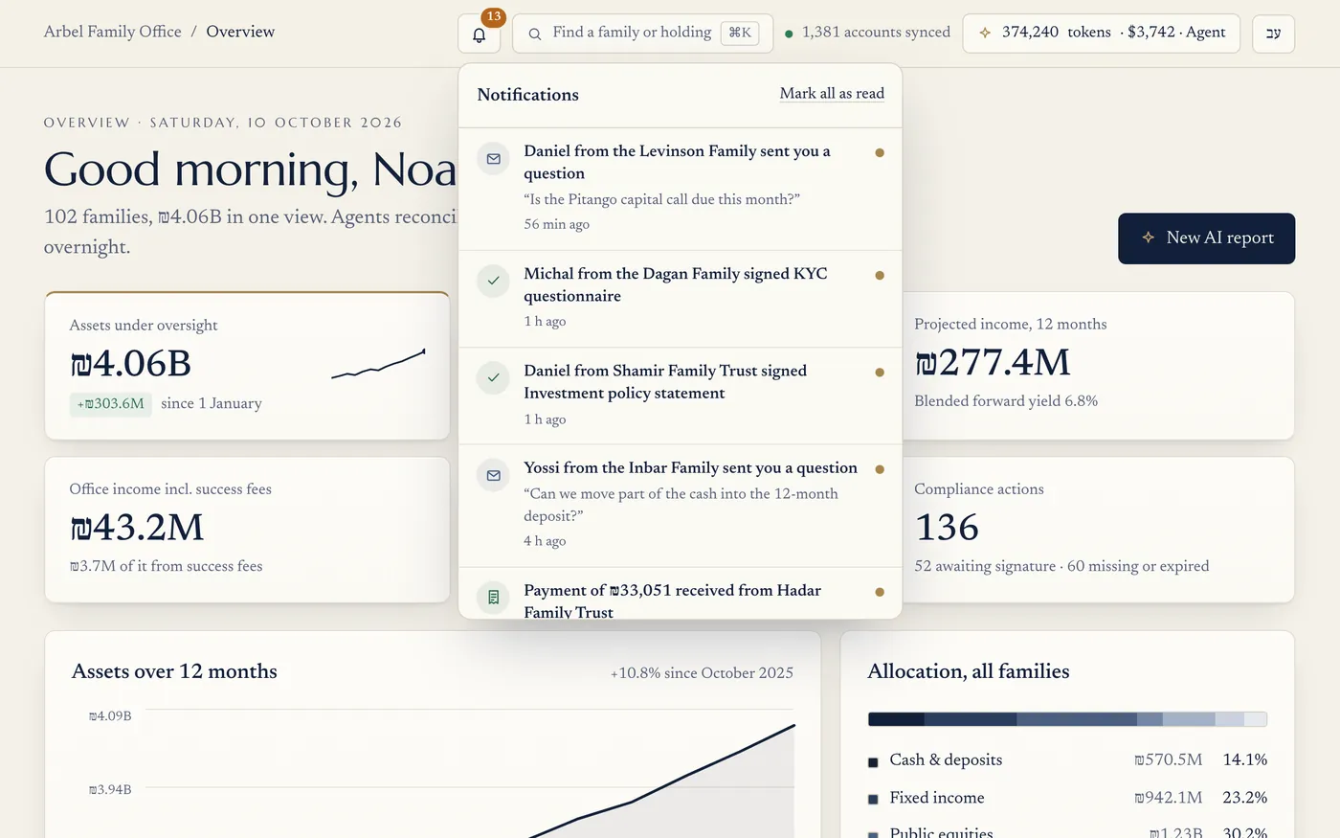This screenshot has height=838, width=1340.
Task: Click the ₪277.4M projected income value
Action: point(993,362)
